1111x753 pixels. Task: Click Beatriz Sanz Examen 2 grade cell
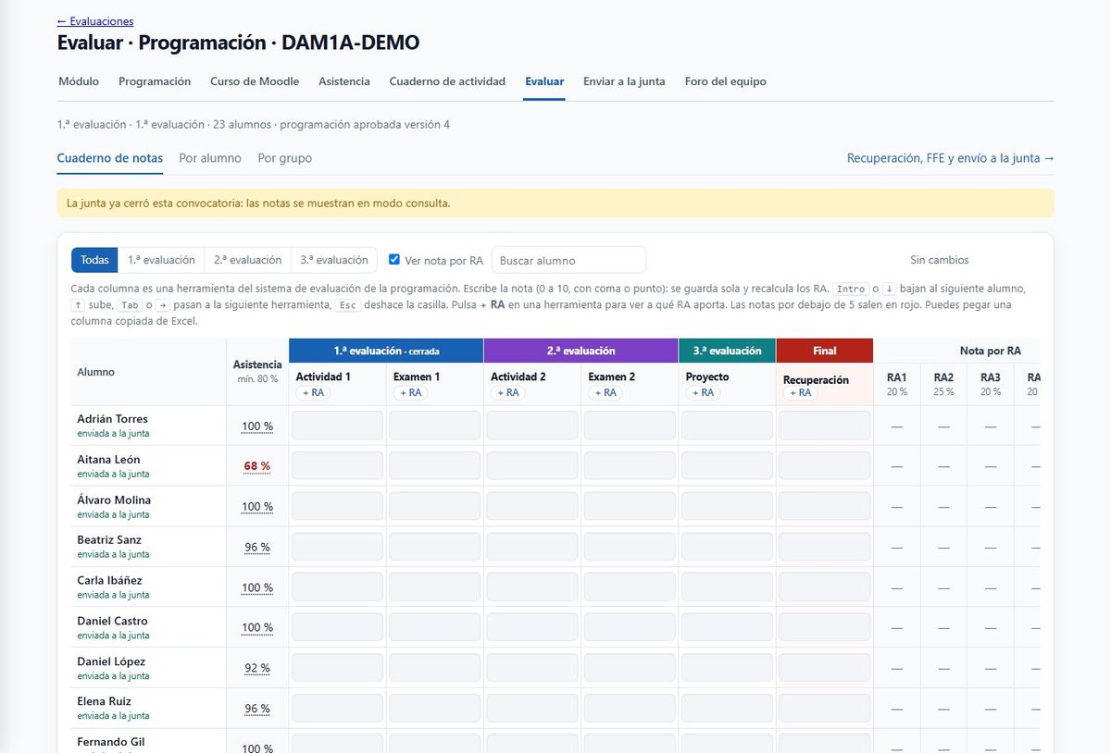pos(630,547)
